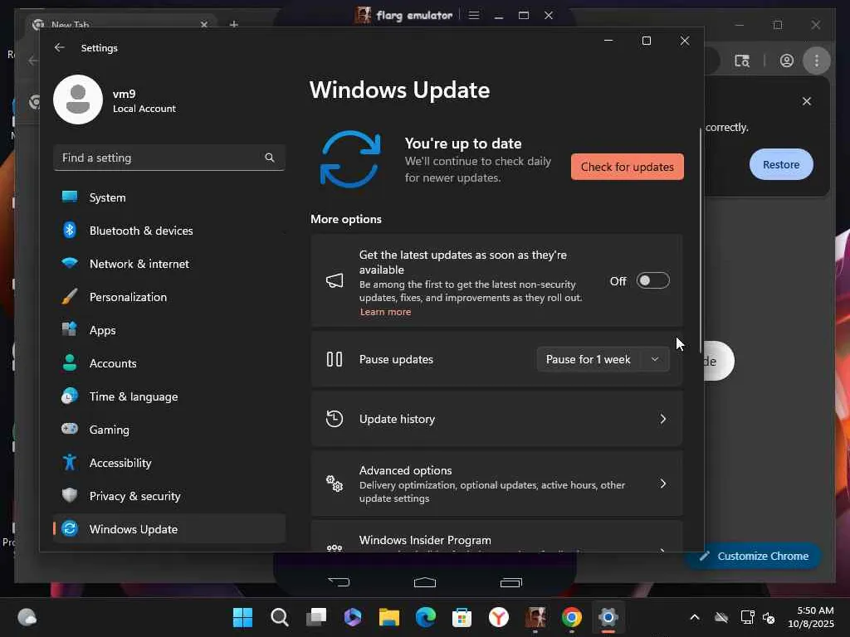
Task: Click the Windows Update sync arrows icon
Action: click(350, 159)
